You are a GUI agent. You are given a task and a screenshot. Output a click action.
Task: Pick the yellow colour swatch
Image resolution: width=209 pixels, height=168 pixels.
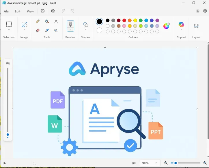tap(135, 20)
